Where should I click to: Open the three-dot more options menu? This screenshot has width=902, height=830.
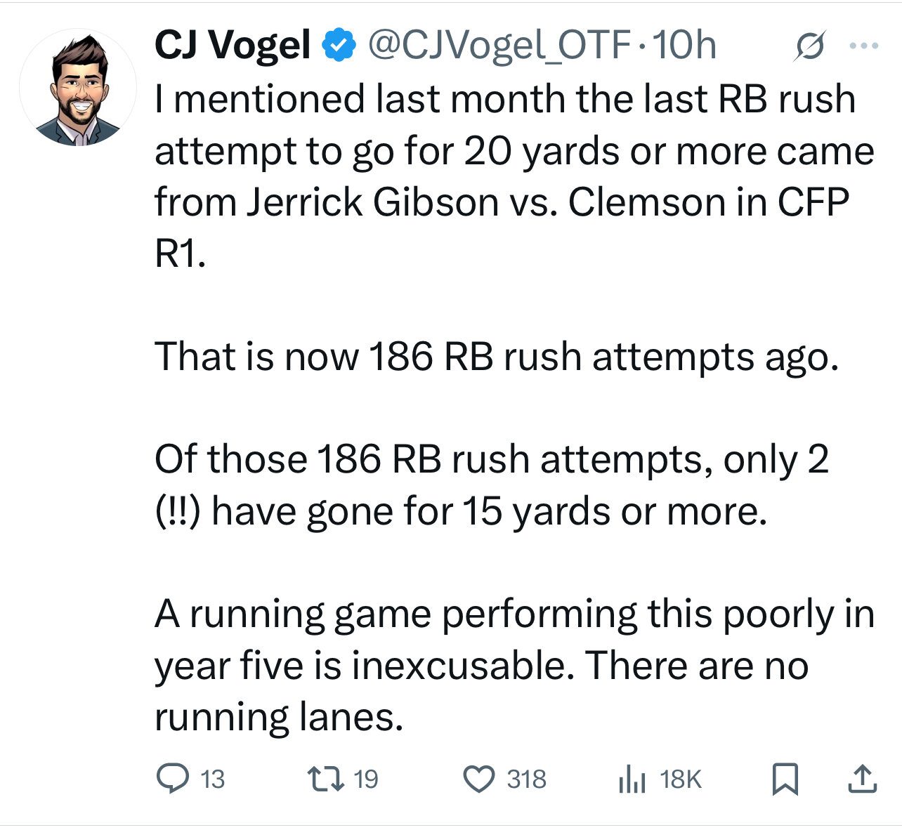pos(863,46)
